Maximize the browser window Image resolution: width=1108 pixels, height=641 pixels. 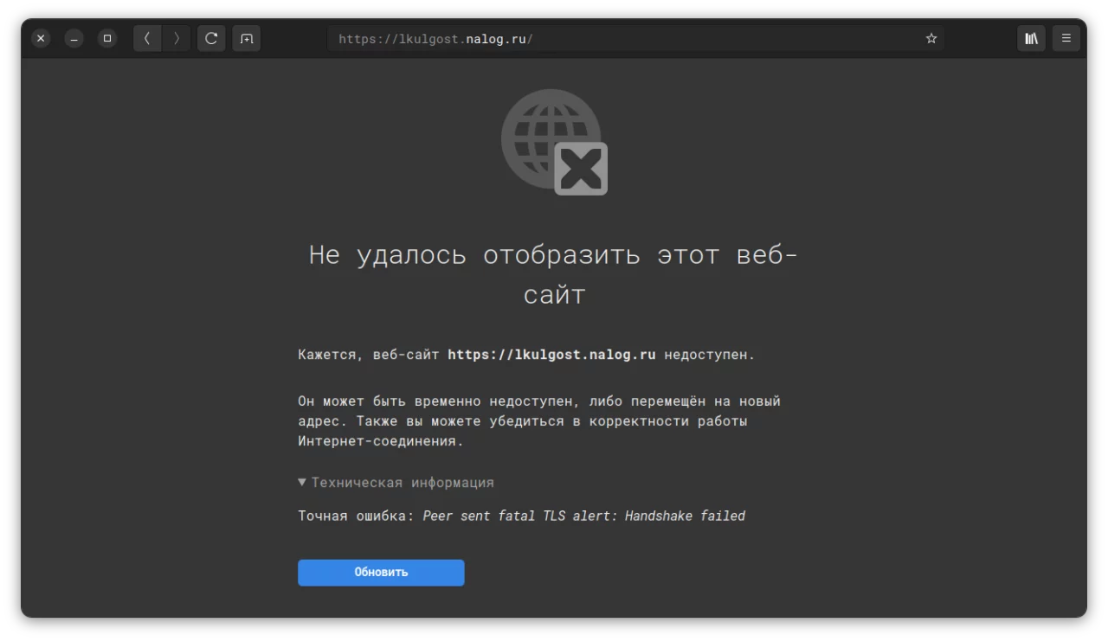(x=107, y=38)
